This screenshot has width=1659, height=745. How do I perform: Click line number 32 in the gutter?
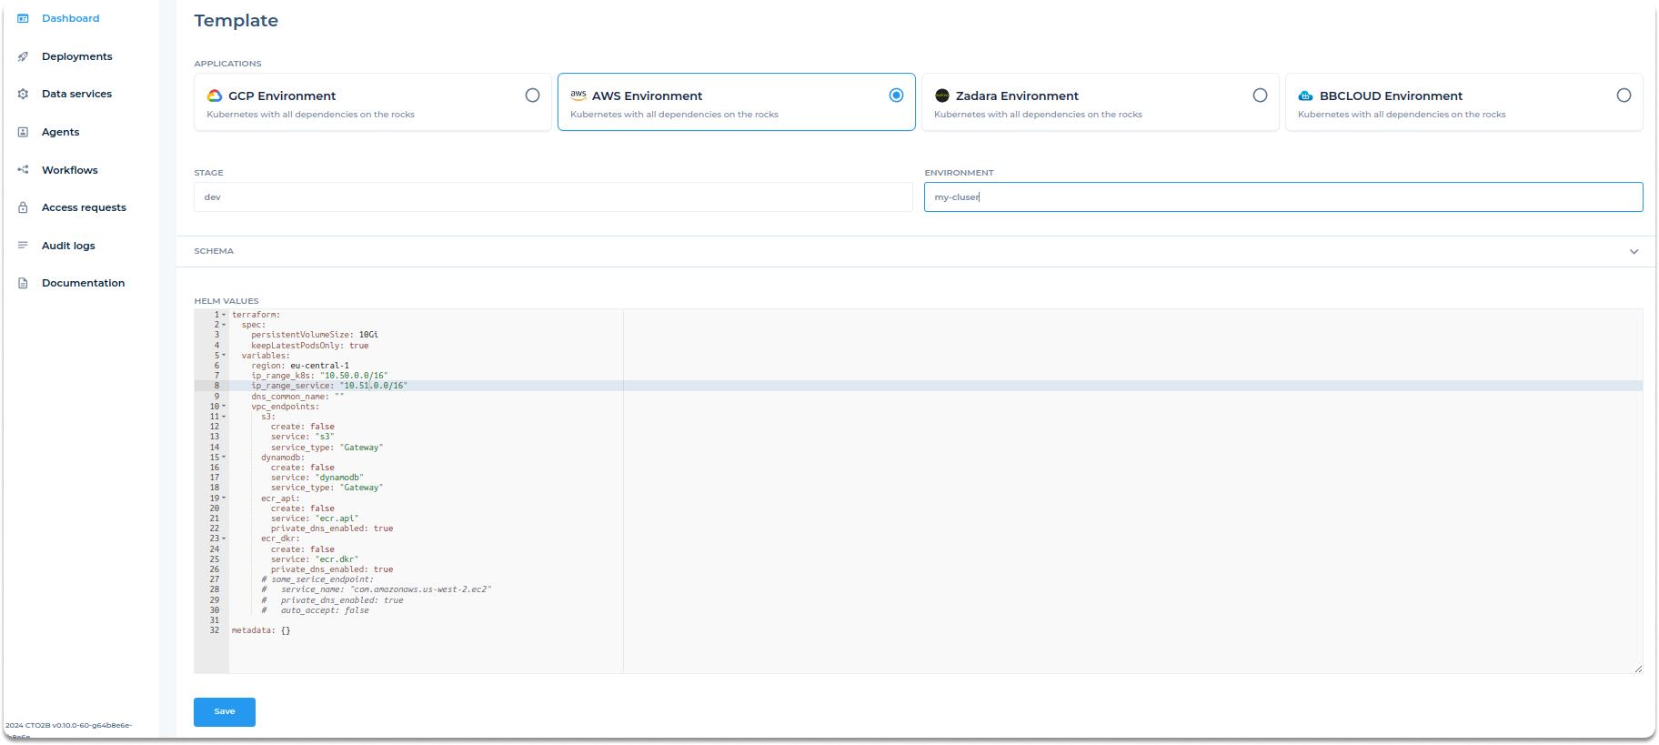click(x=215, y=630)
